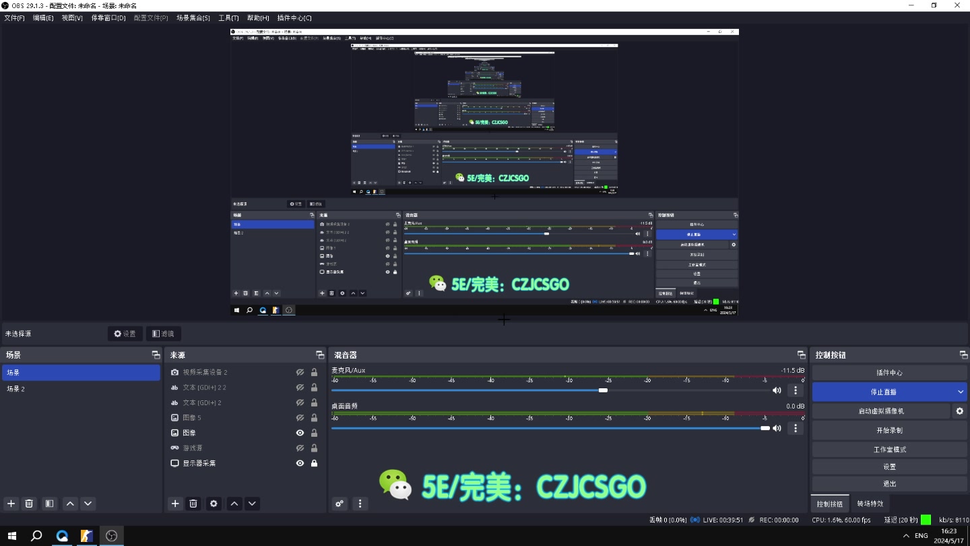Adjust 麦克风/Aux volume slider handle
The width and height of the screenshot is (970, 546).
603,390
